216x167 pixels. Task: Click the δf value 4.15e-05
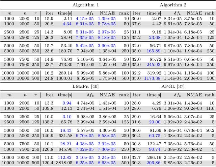(85, 19)
